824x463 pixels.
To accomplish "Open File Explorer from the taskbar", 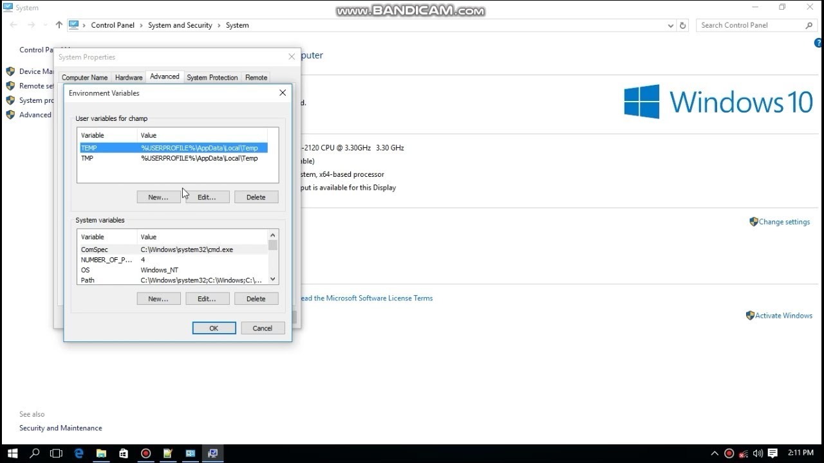I will 101,453.
